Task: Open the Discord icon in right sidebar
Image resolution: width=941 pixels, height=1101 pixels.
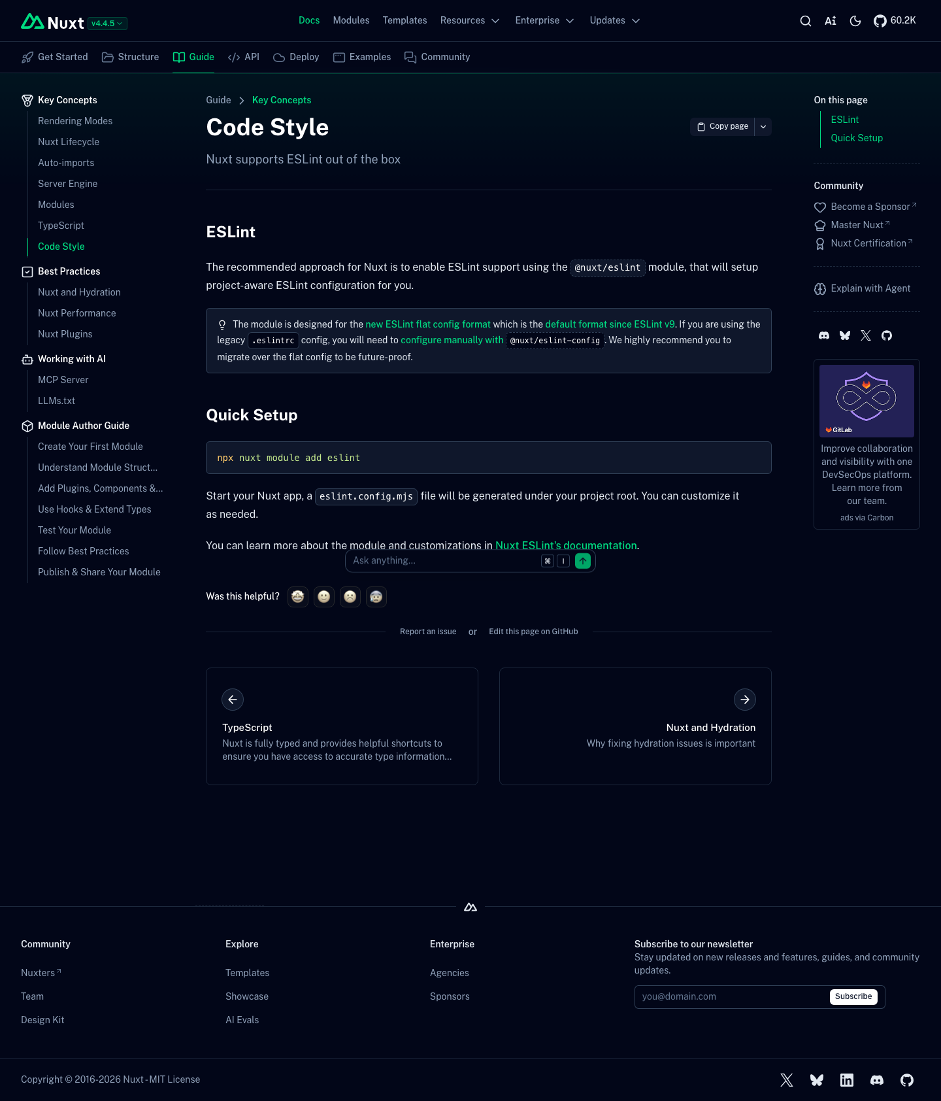Action: pyautogui.click(x=824, y=336)
